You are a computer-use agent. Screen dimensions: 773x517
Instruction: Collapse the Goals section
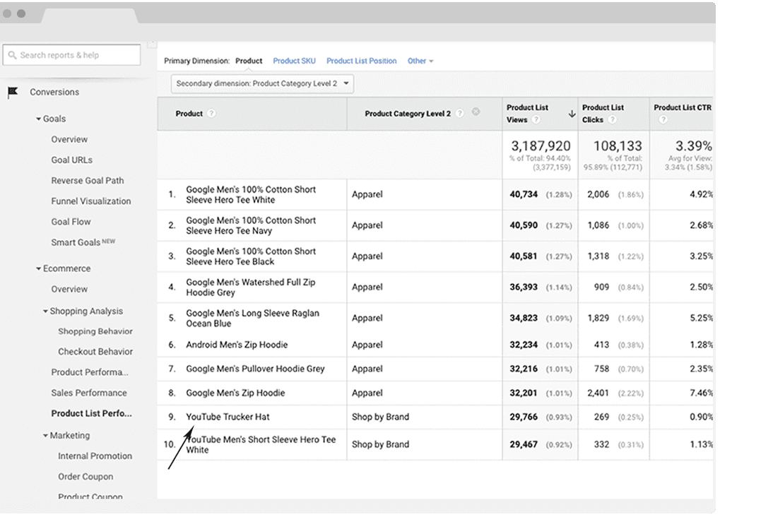(x=38, y=119)
